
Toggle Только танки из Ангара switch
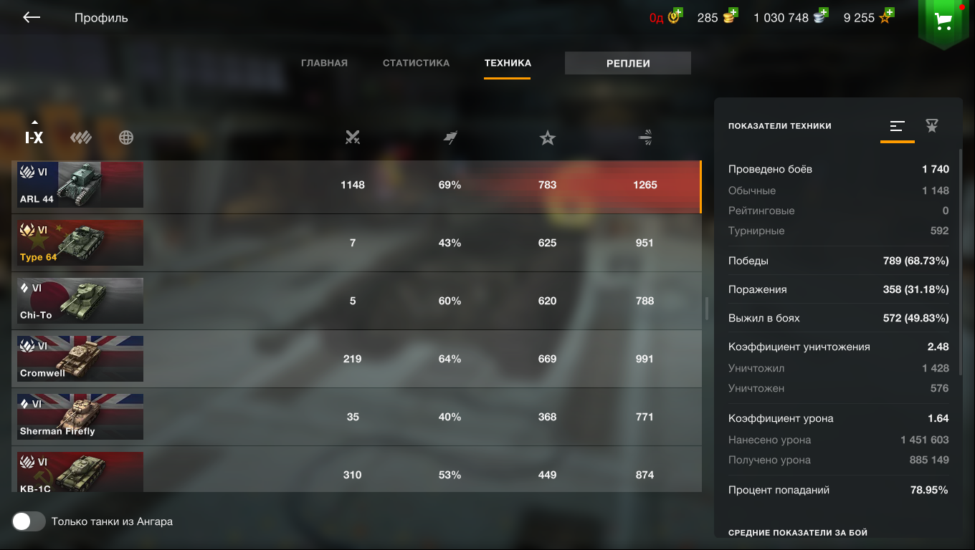click(x=29, y=521)
